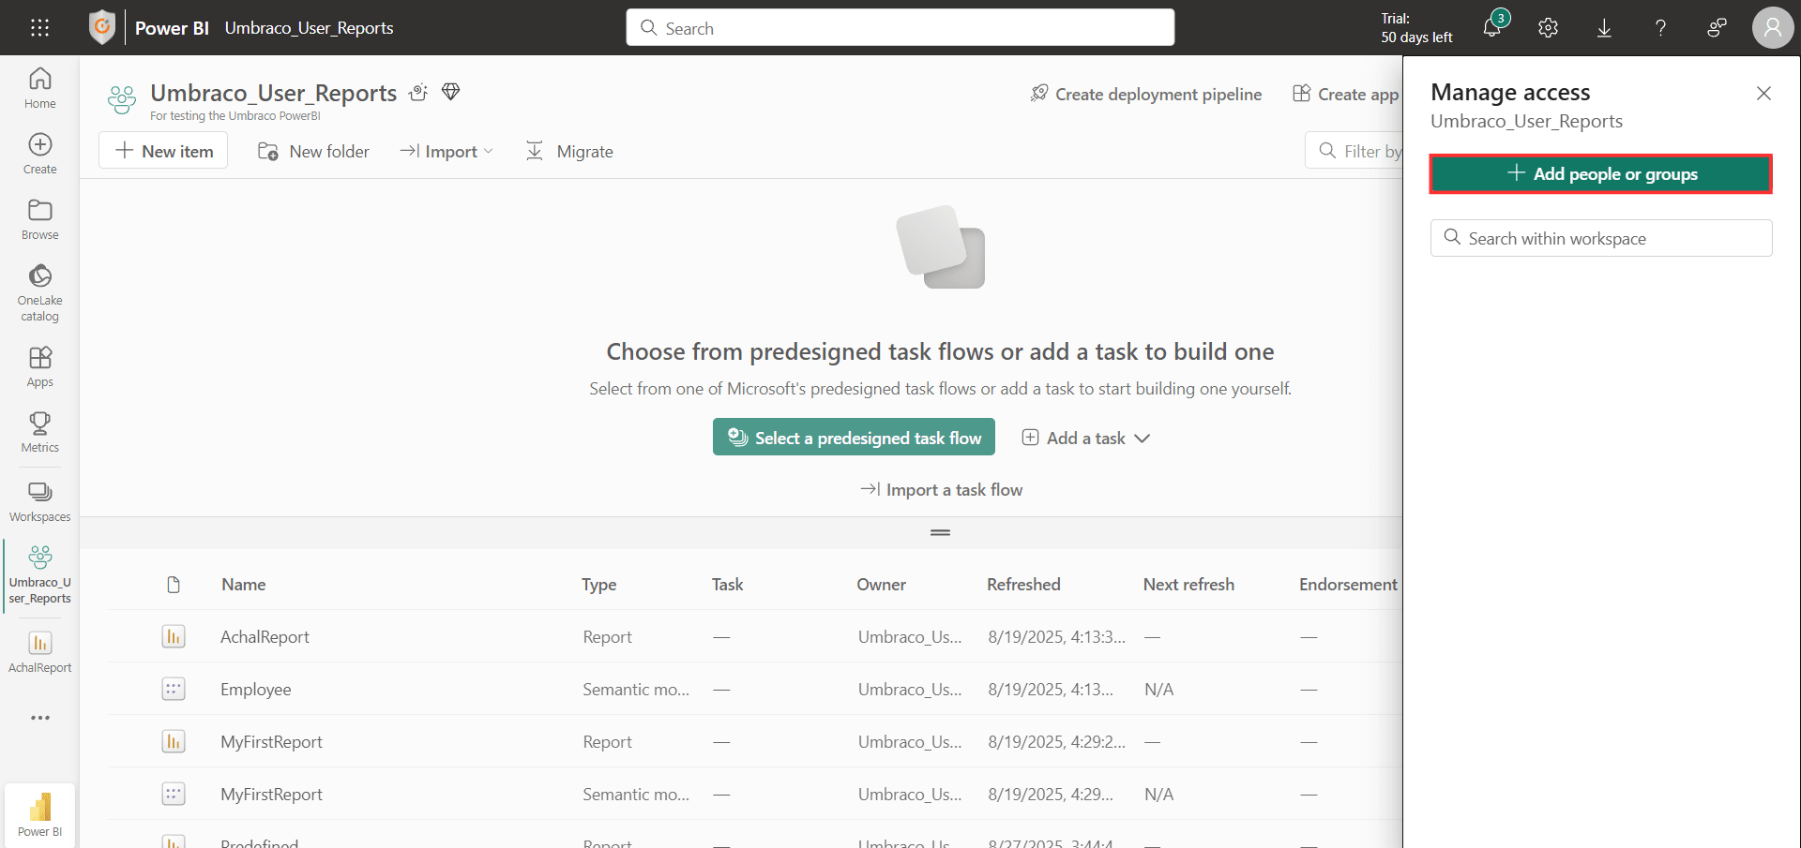Open the Employee item name

coord(255,690)
